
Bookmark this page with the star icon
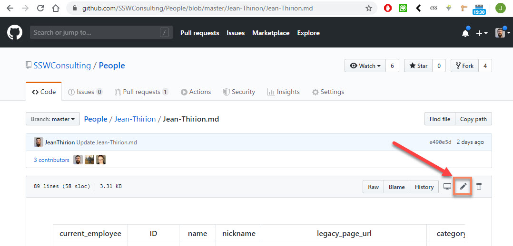click(369, 8)
